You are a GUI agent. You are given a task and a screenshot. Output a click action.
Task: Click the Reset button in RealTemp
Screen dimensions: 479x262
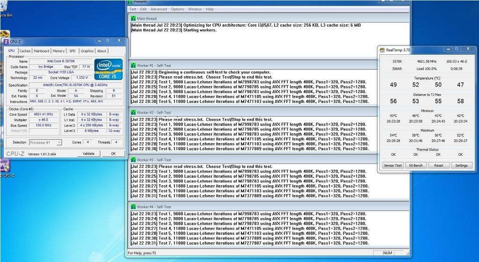coord(439,165)
